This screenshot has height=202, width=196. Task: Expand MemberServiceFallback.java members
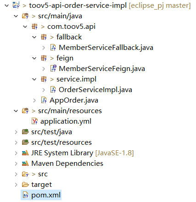(44, 48)
